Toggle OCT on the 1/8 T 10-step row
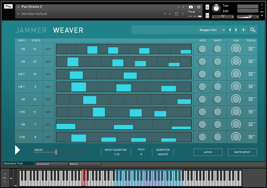This screenshot has width=267, height=188. 48,74
